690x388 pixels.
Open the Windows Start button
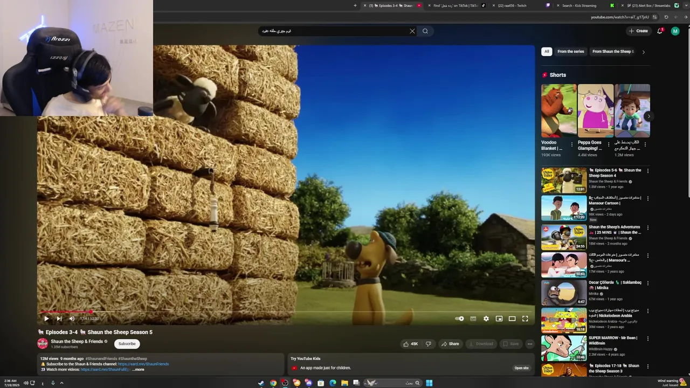point(429,383)
